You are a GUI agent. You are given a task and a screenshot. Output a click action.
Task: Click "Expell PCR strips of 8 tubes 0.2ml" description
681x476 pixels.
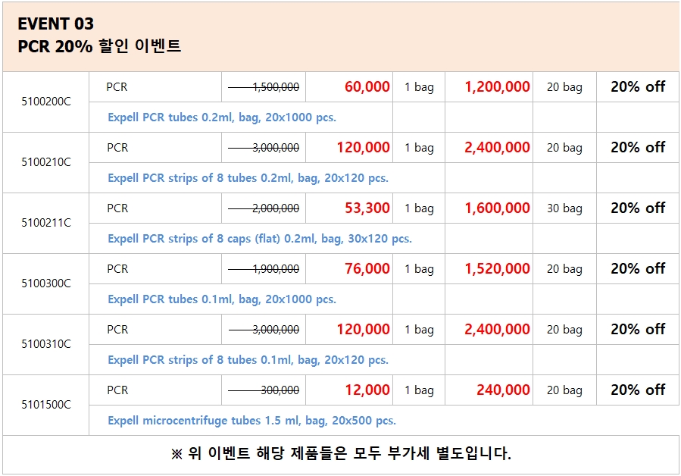(248, 178)
